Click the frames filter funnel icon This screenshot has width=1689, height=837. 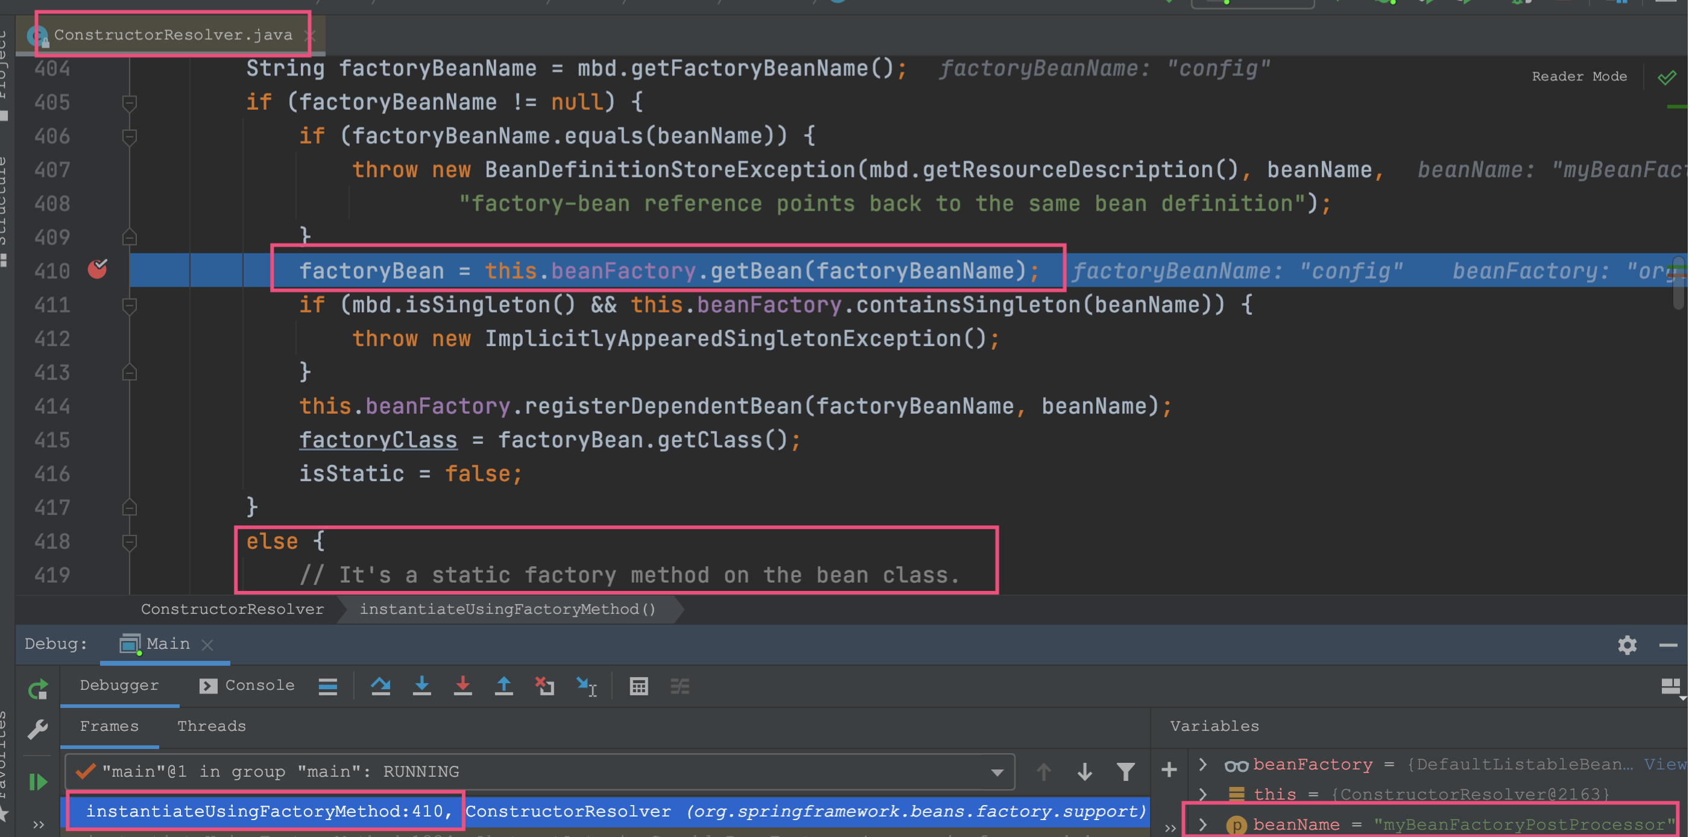click(x=1126, y=771)
